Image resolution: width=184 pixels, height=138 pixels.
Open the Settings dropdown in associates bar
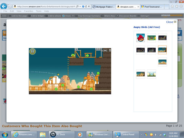[x=144, y=16]
